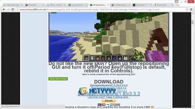The image size is (195, 109).
Task: Open DamageIndicators[1.8]v3.3.3 download link
Action: coord(109,94)
